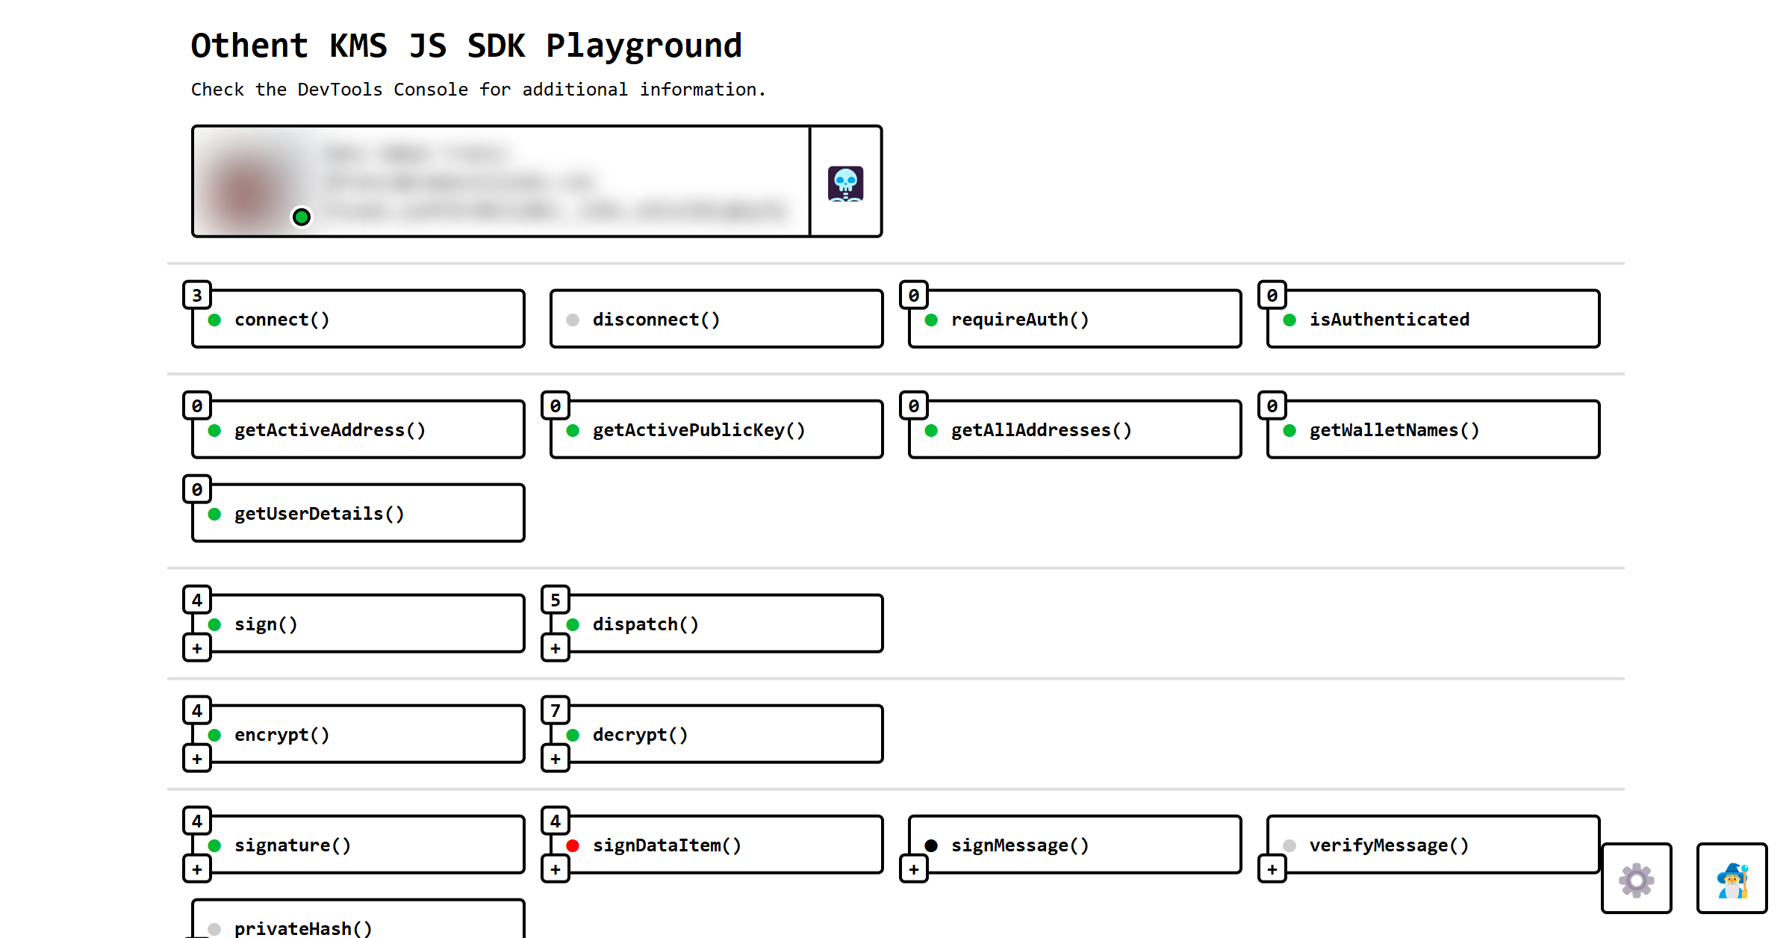
Task: Invoke the connect() function
Action: (357, 320)
